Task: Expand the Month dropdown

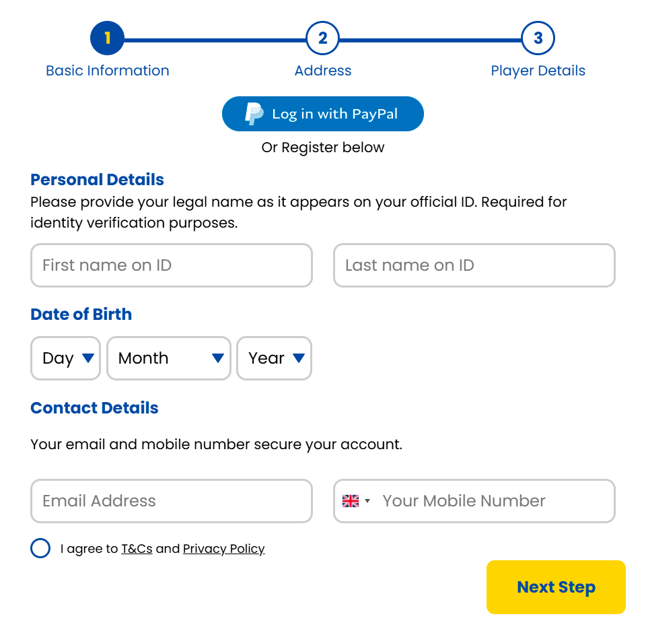Action: click(x=169, y=358)
